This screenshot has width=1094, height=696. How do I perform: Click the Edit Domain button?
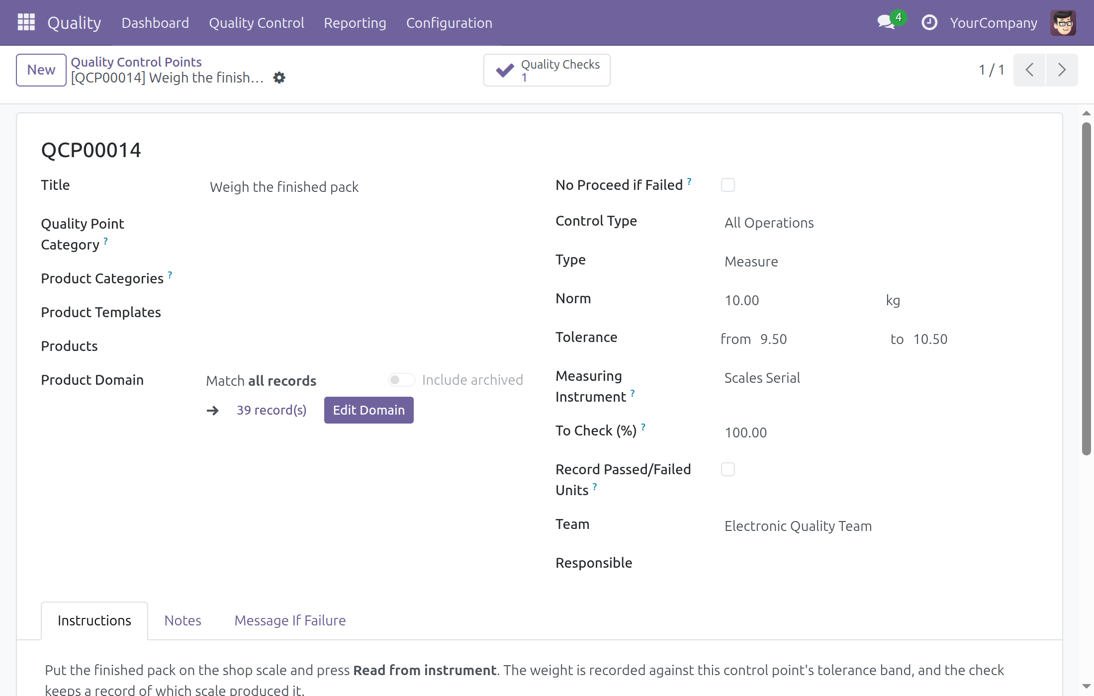point(369,410)
